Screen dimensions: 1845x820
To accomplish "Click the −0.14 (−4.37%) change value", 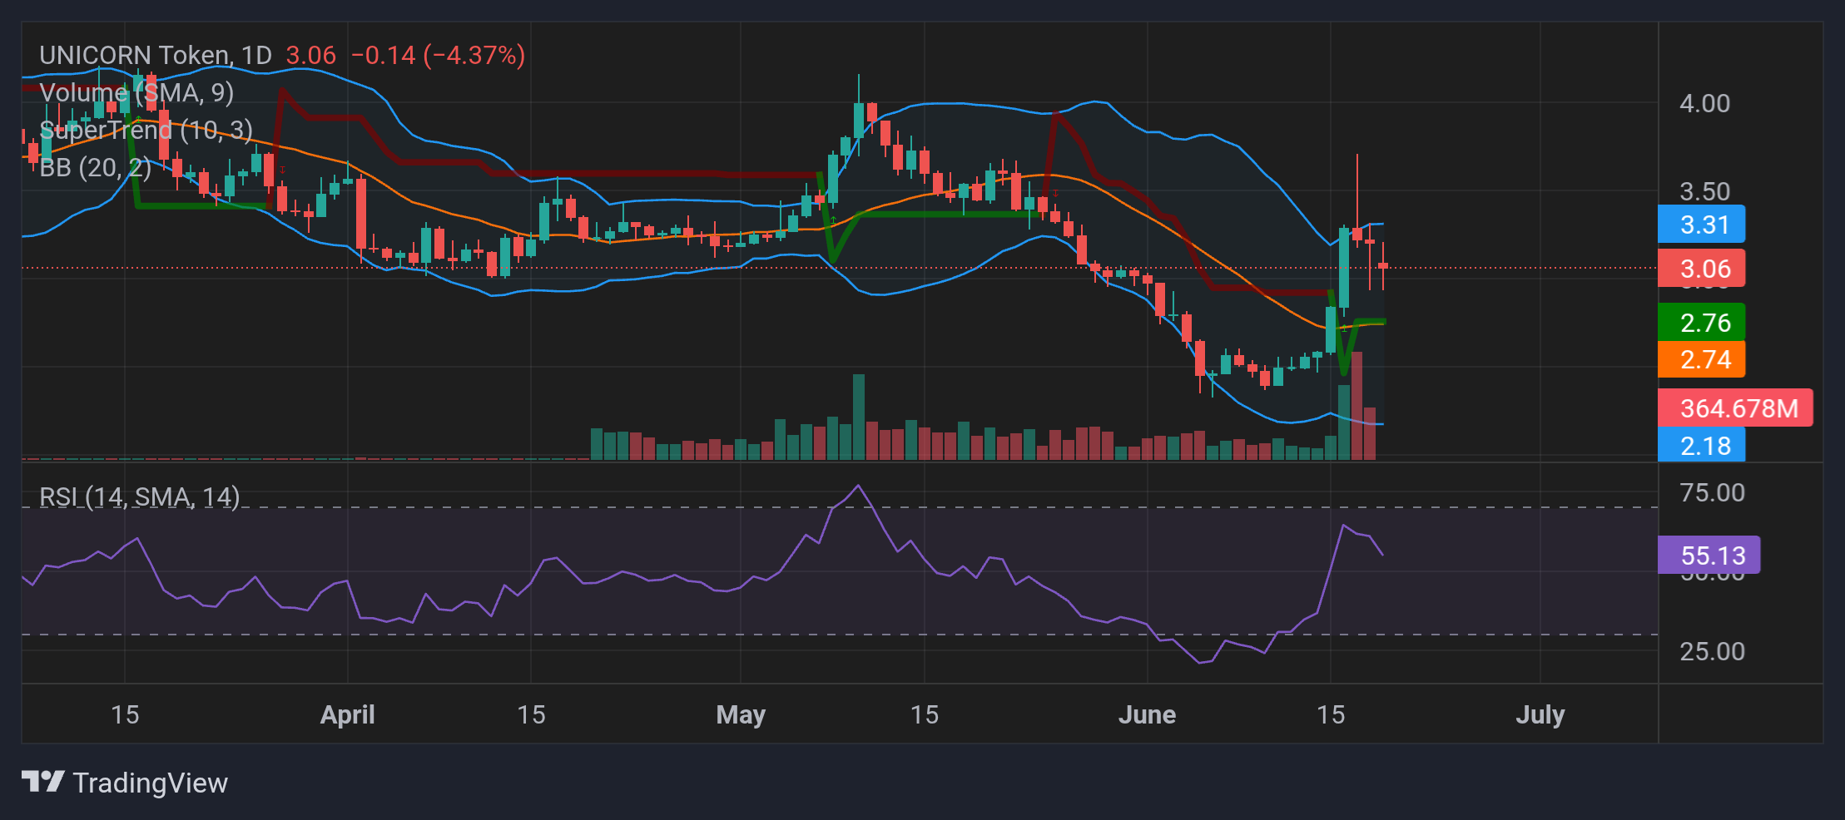I will pos(438,55).
